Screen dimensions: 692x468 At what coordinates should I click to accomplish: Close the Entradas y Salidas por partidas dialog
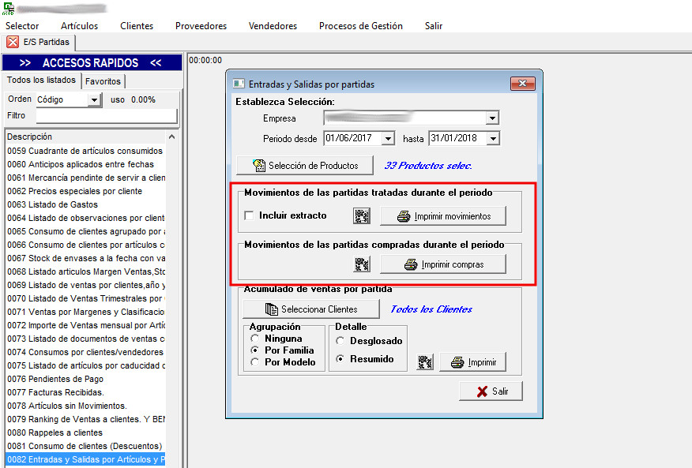[x=522, y=84]
